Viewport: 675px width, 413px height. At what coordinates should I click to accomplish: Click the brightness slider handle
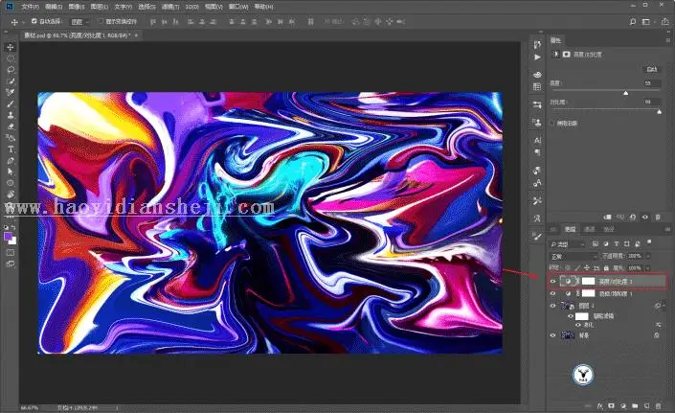coord(625,93)
